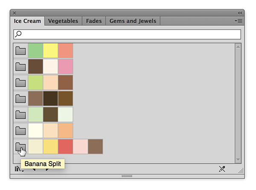Pick the yellow swatch in Banana Split group

[x=50, y=147]
